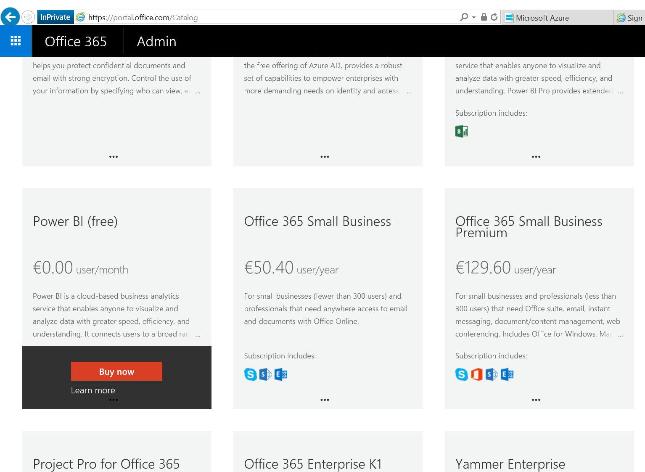Image resolution: width=645 pixels, height=472 pixels.
Task: Click the security lock icon in address bar
Action: 484,17
